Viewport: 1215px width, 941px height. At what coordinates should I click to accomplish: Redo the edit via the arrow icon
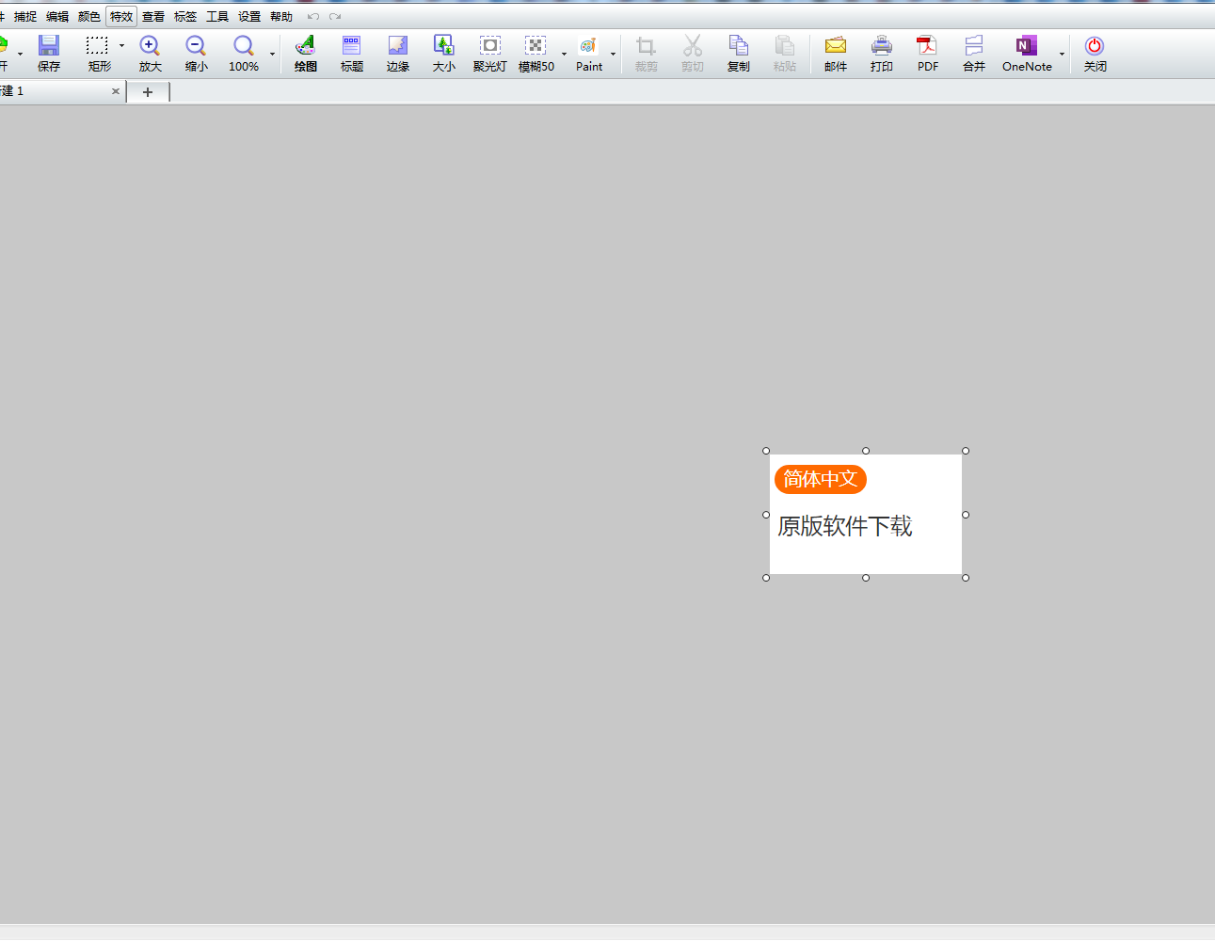tap(335, 17)
